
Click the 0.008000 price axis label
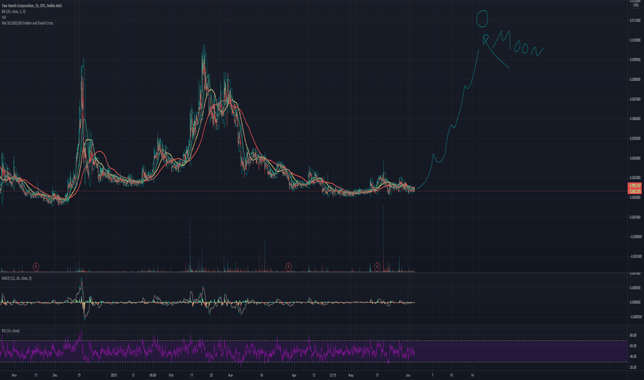[635, 79]
